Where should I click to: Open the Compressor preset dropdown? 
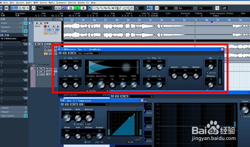point(97,105)
